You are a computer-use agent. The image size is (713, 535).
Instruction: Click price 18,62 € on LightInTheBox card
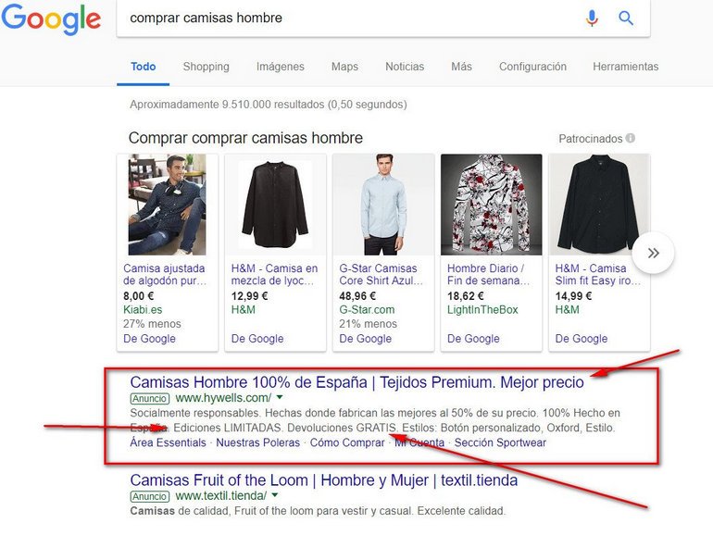coord(465,296)
